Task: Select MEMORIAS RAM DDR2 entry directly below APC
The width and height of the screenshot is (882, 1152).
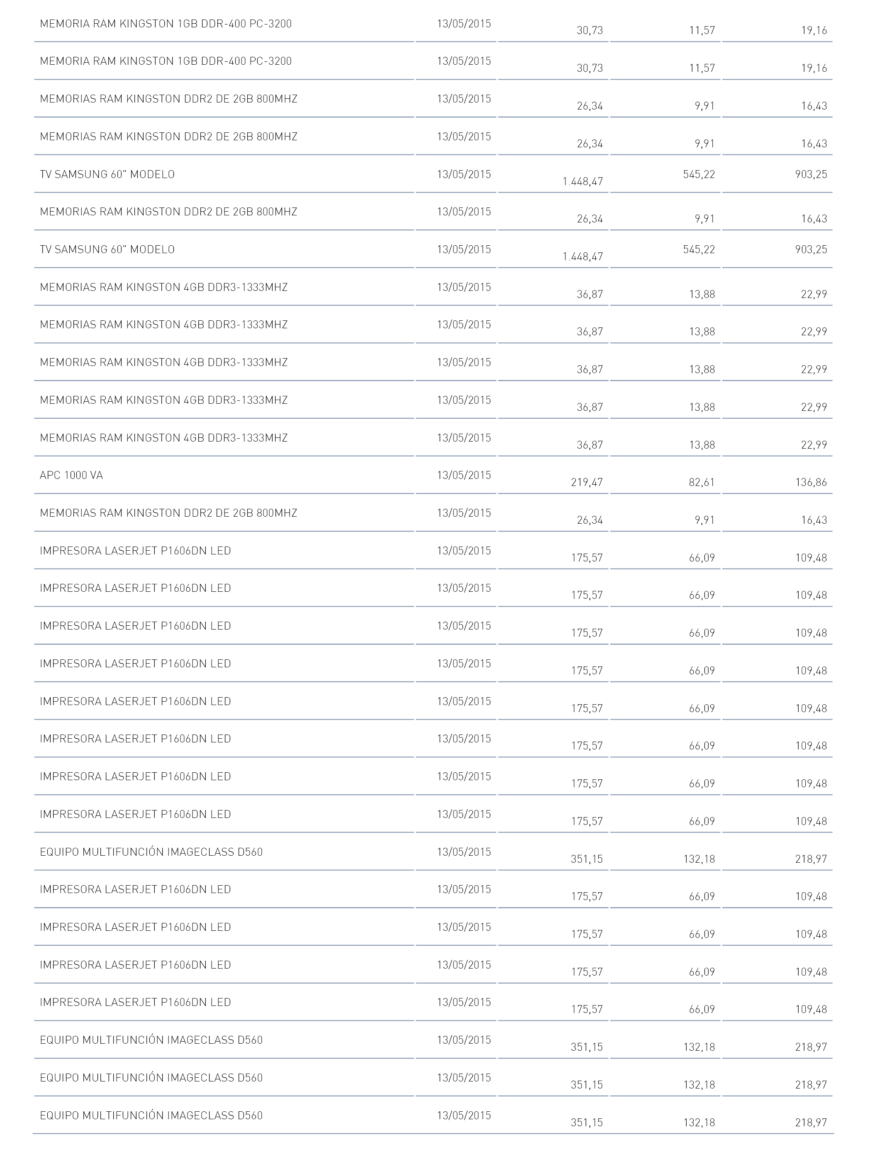Action: (168, 513)
